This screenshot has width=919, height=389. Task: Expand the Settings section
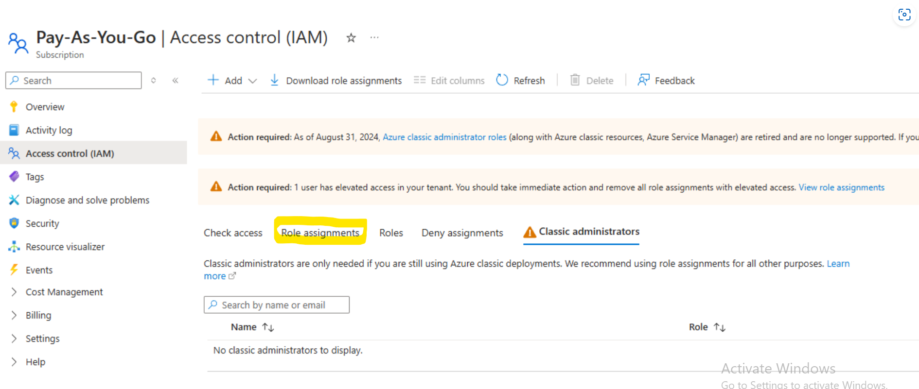14,338
